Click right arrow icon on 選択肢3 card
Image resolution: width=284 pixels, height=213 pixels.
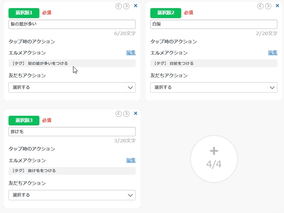click(x=126, y=113)
